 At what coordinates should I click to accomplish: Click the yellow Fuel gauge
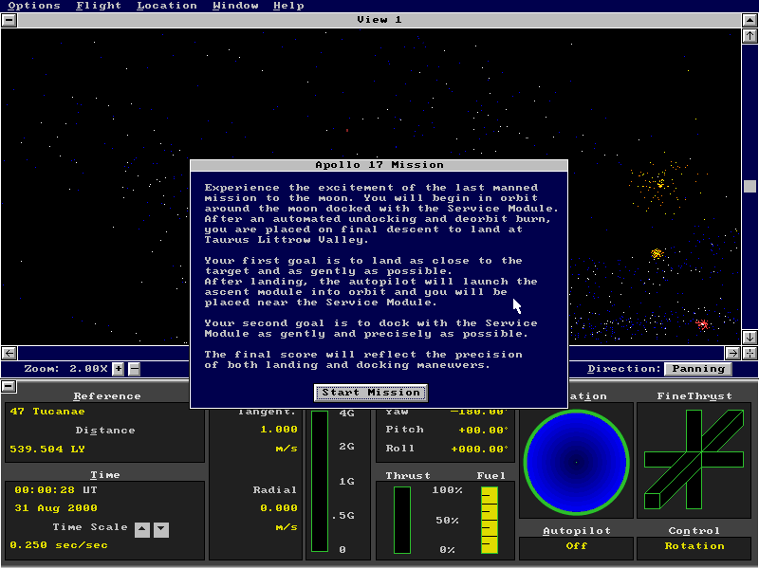pos(490,520)
